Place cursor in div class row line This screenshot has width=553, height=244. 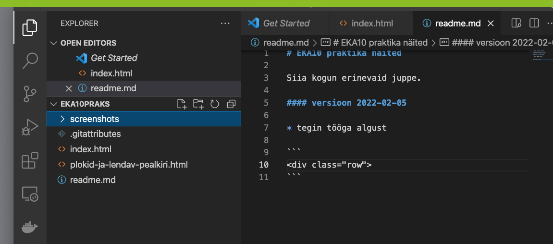(x=330, y=165)
